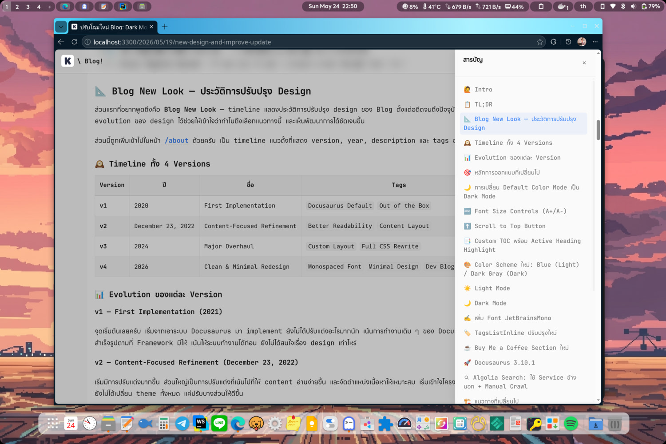
Task: Click the Monospaced Font tag in v4 row
Action: click(334, 266)
